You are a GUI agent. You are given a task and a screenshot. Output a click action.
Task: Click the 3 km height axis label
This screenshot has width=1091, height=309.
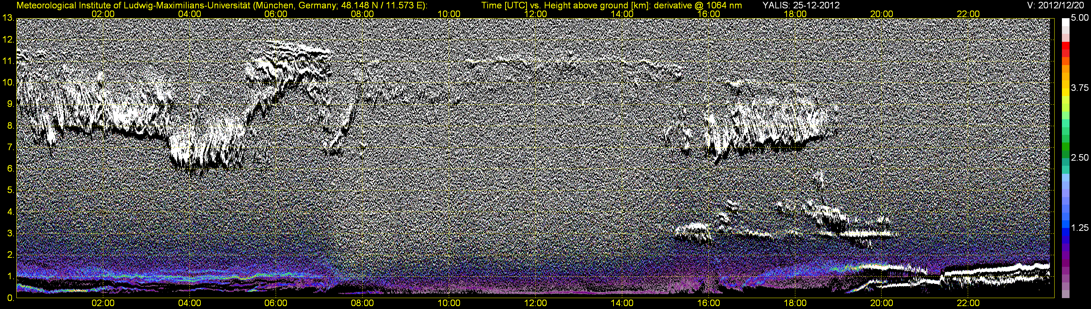tap(10, 234)
